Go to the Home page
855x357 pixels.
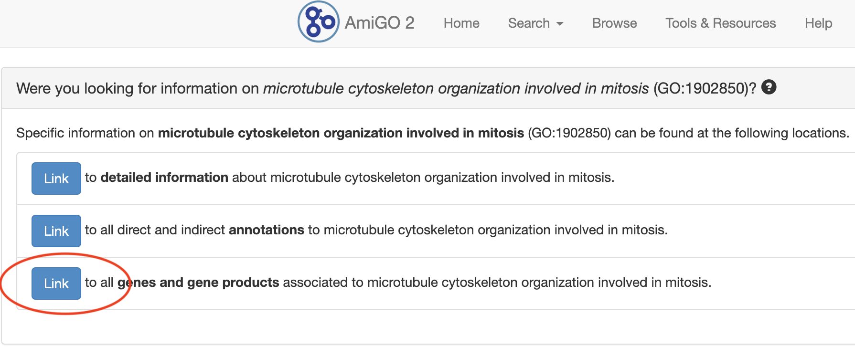tap(461, 23)
